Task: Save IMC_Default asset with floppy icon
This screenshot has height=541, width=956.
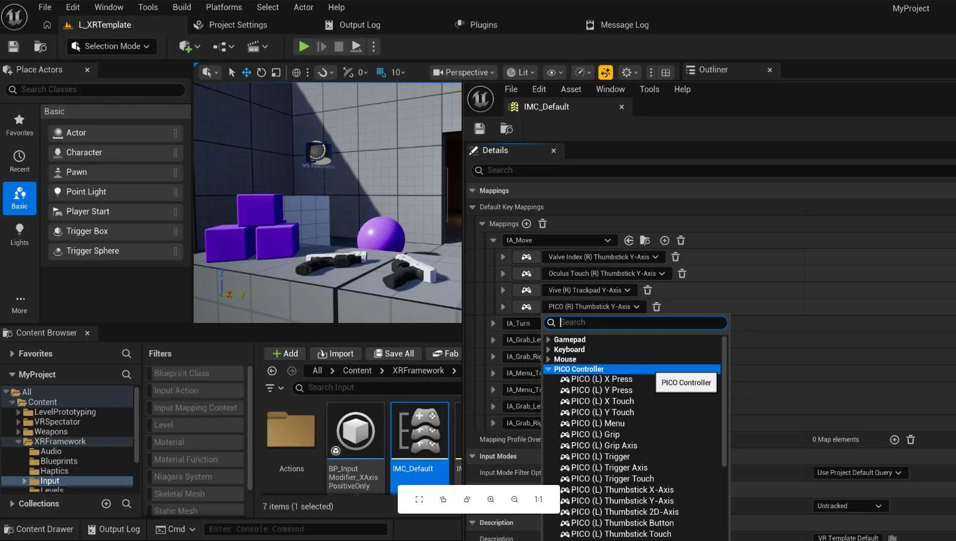Action: pos(479,129)
